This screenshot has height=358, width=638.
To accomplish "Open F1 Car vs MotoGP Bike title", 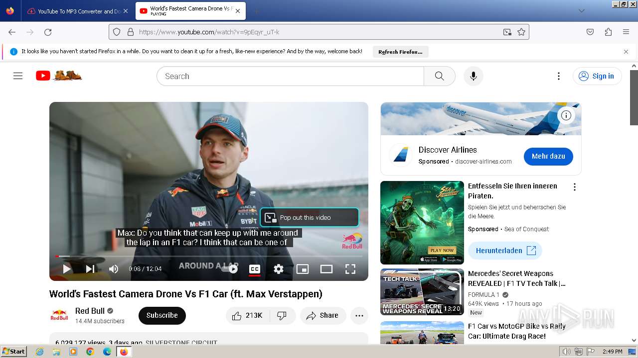I will [x=517, y=331].
